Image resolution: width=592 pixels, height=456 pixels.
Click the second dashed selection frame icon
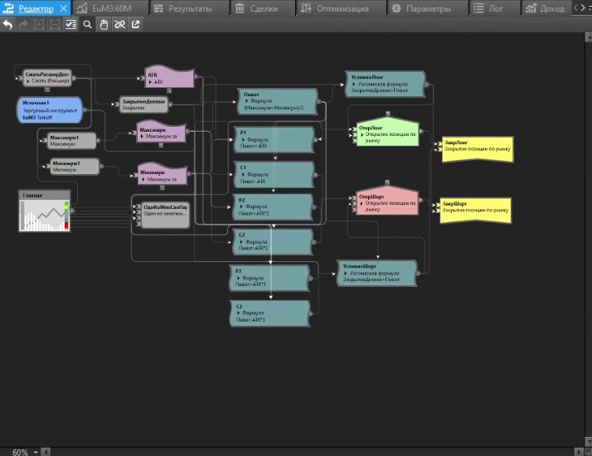(55, 24)
